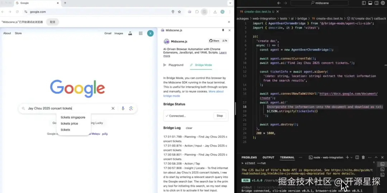Open the About link on Google

click(7, 33)
